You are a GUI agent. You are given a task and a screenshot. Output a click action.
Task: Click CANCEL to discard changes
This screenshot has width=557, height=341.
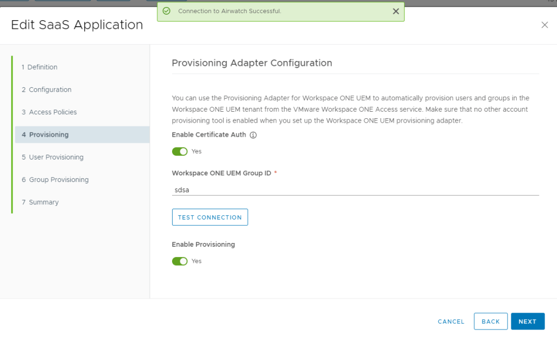[451, 321]
